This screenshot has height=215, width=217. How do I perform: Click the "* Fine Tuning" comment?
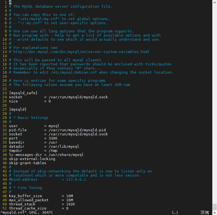point(28,188)
